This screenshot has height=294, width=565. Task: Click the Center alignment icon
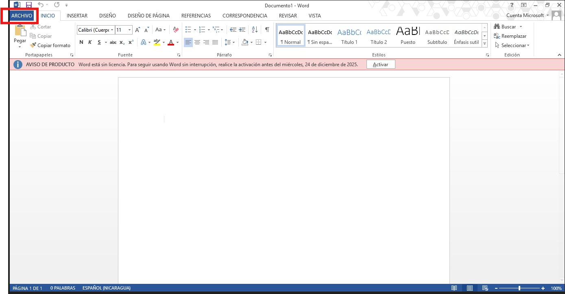197,42
